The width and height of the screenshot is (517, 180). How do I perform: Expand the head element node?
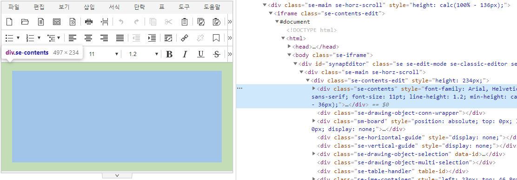pos(289,47)
